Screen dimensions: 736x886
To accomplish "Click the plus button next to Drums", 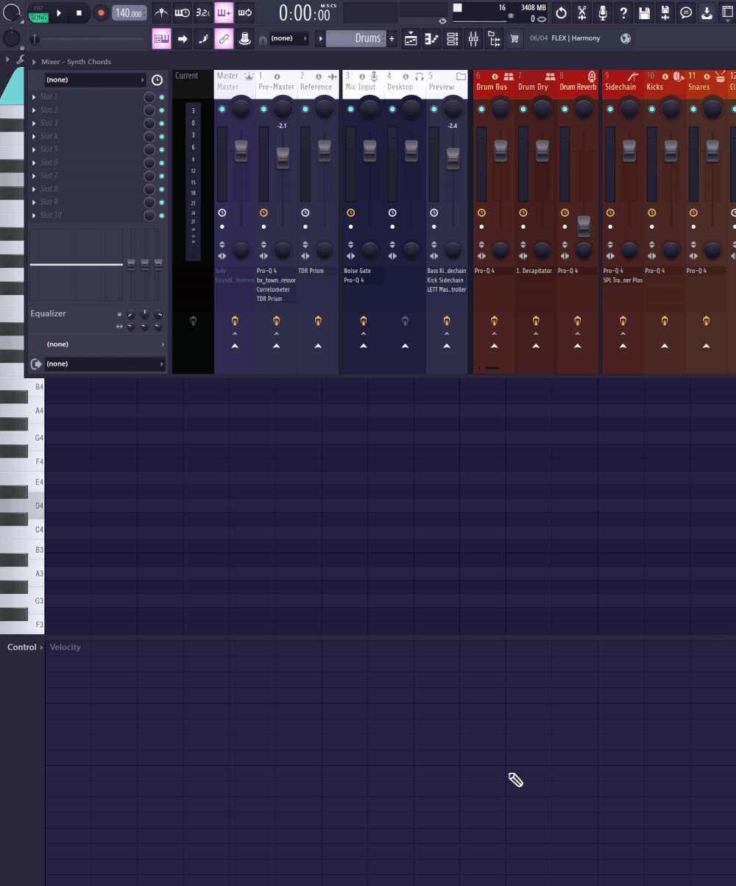I will [391, 38].
